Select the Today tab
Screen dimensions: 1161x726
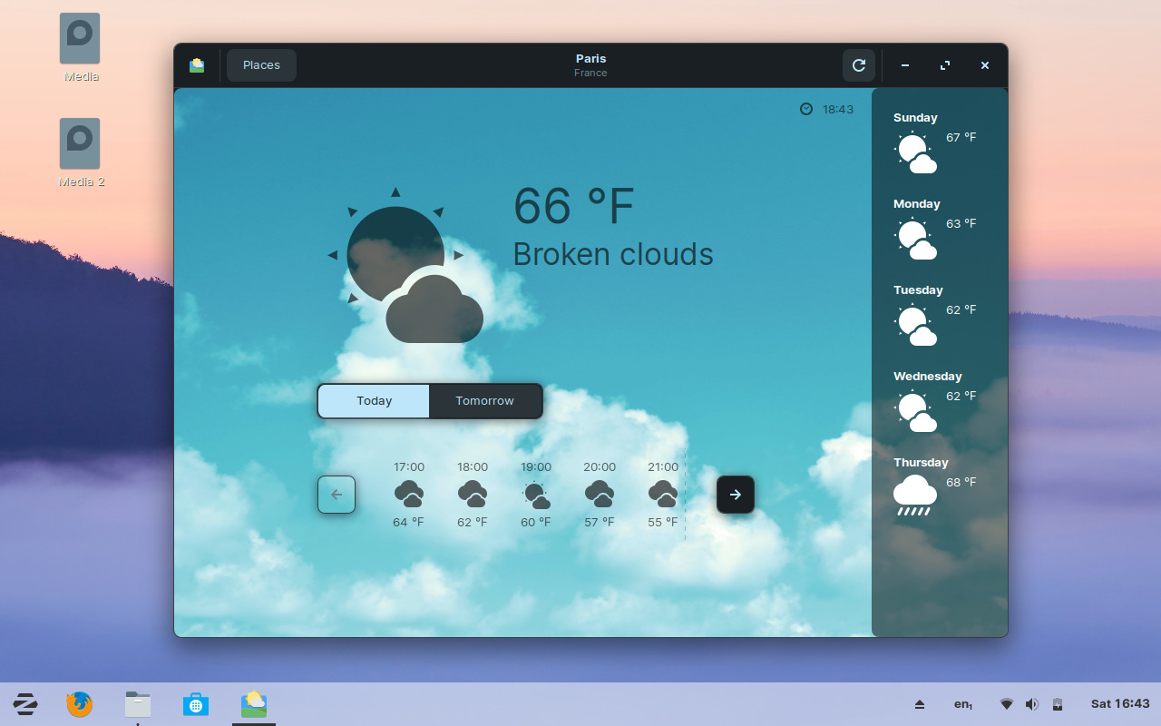(x=374, y=401)
